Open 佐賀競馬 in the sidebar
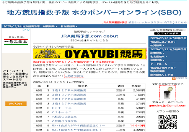189x132 pixels. (157, 46)
